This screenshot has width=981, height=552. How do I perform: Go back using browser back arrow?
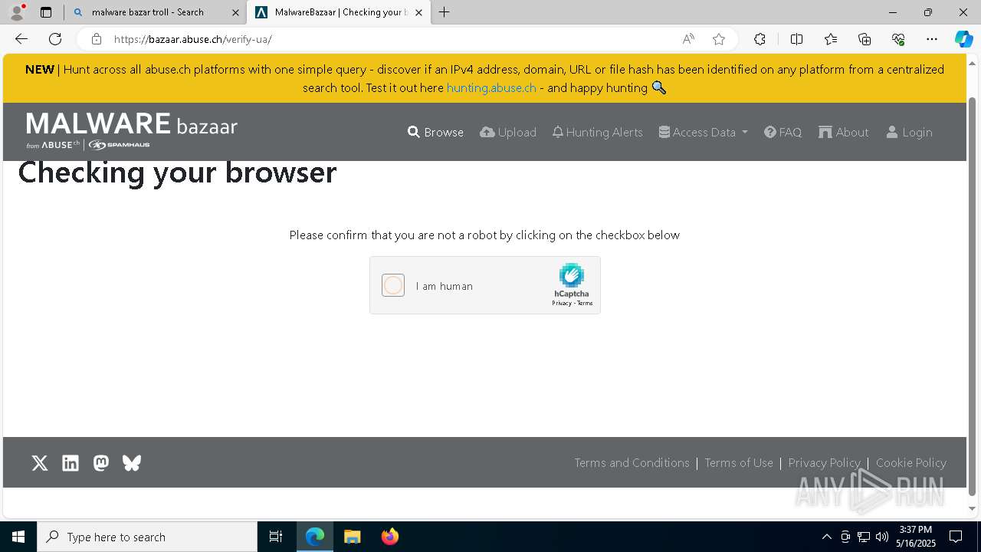pos(21,39)
